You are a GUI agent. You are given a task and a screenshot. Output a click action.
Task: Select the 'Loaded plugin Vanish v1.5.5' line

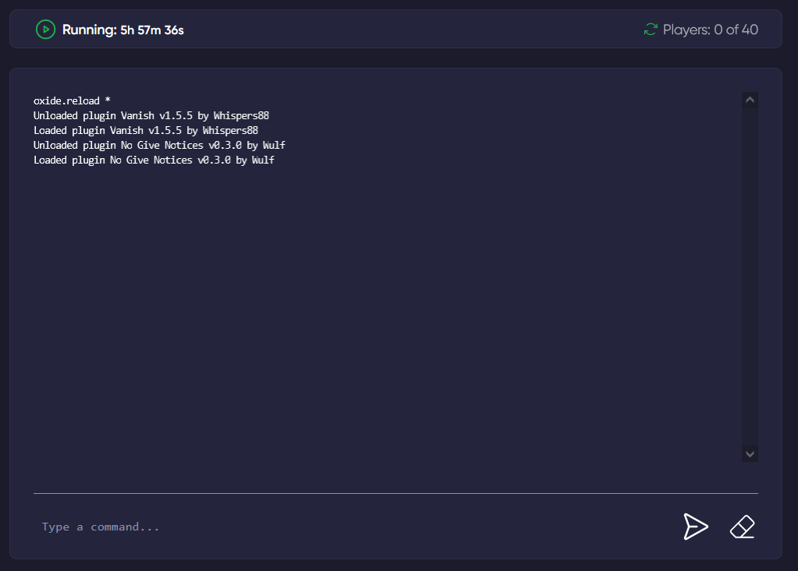click(146, 130)
